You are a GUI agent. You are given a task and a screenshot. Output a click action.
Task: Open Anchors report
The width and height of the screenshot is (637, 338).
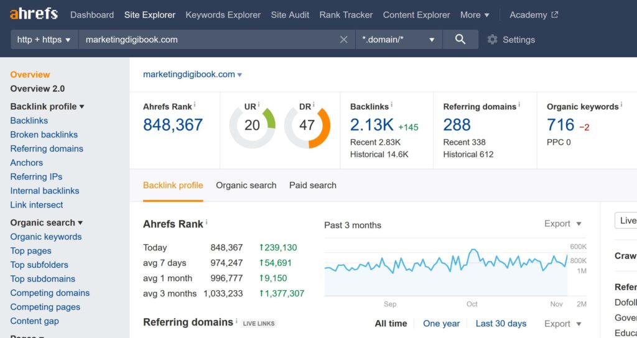[x=26, y=163]
